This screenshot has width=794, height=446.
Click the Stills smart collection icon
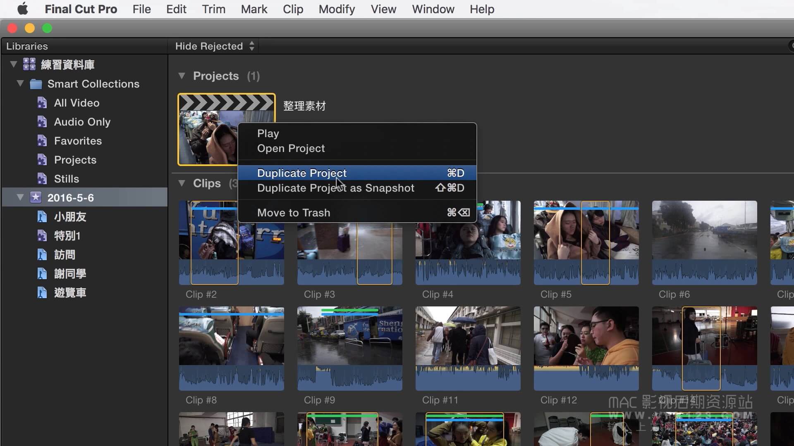[x=42, y=179]
